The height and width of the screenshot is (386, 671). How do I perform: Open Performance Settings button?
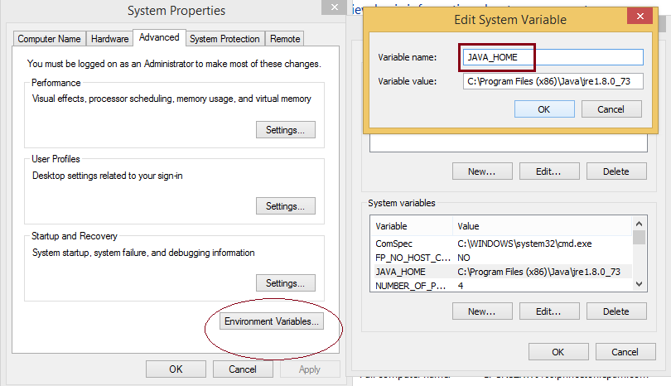tap(286, 130)
